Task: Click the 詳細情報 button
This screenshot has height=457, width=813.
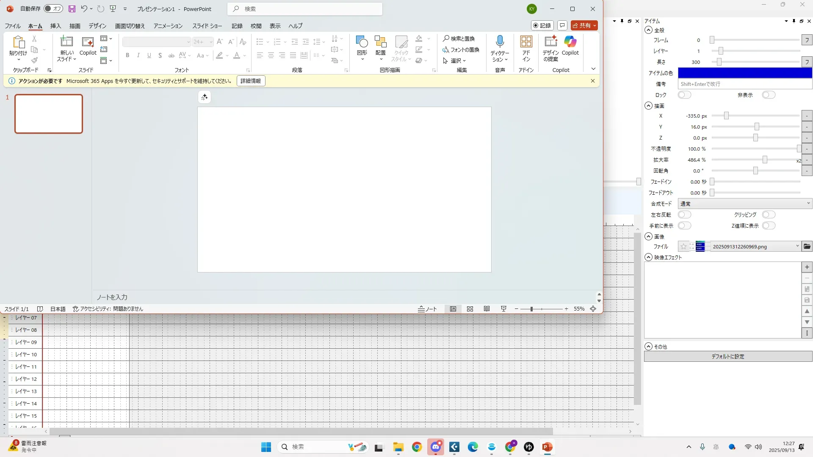Action: (x=251, y=81)
